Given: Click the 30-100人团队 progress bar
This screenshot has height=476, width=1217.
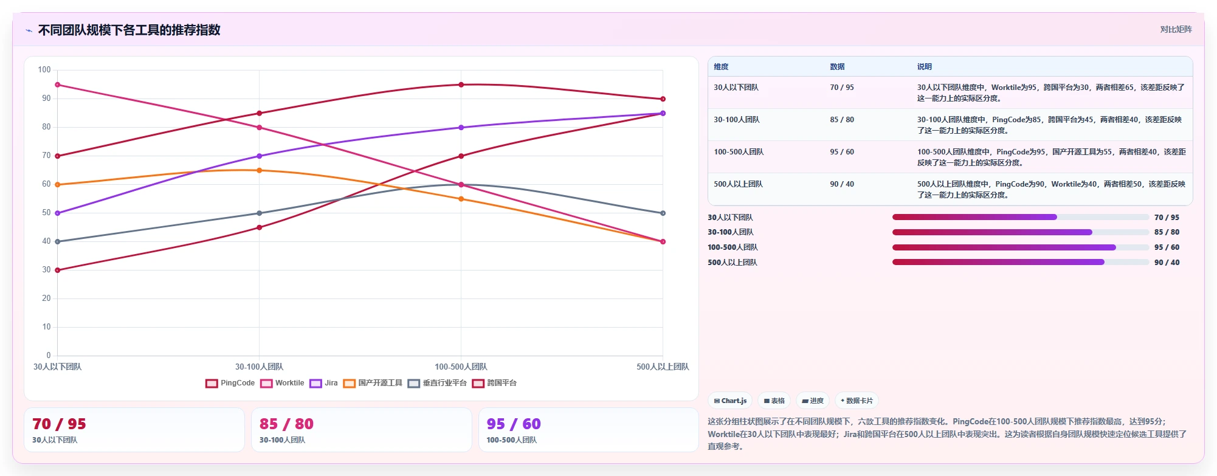Looking at the screenshot, I should [1021, 232].
